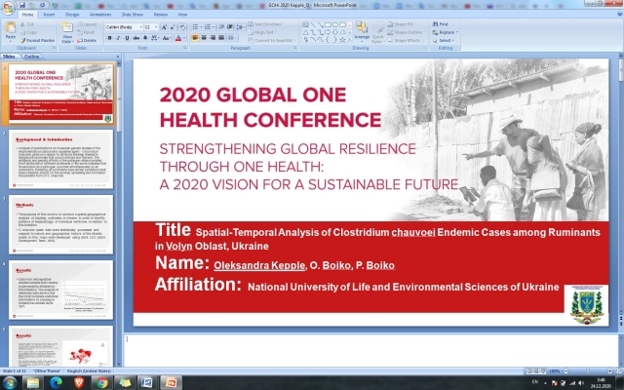Switch to the Insert ribbon tab
Viewport: 624px width, 390px height.
tap(50, 16)
